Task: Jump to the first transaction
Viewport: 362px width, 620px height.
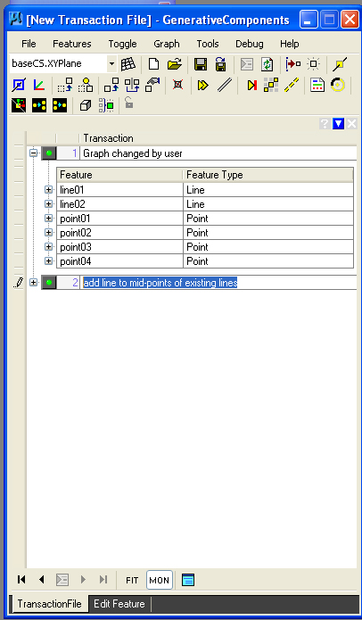Action: (21, 580)
